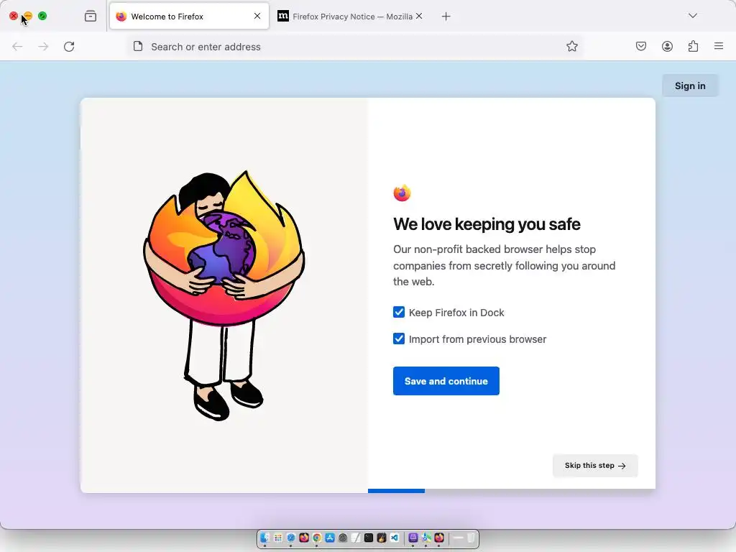This screenshot has width=736, height=552.
Task: Open App Store from the Dock
Action: point(330,538)
